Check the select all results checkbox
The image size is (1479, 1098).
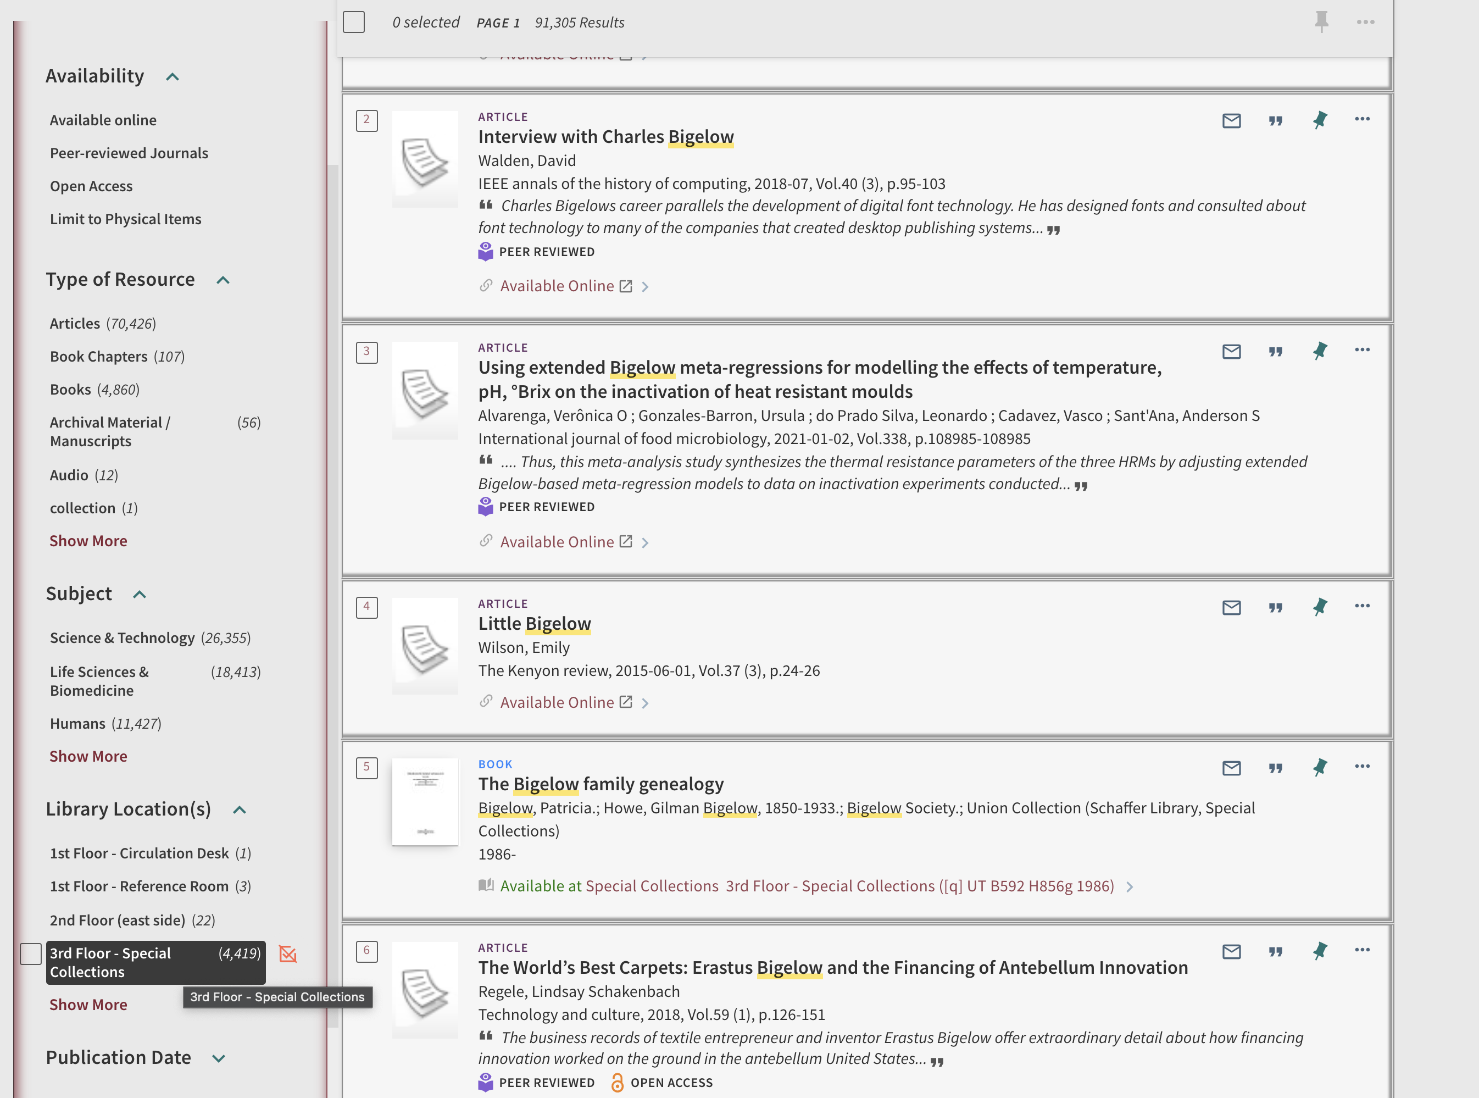point(353,22)
